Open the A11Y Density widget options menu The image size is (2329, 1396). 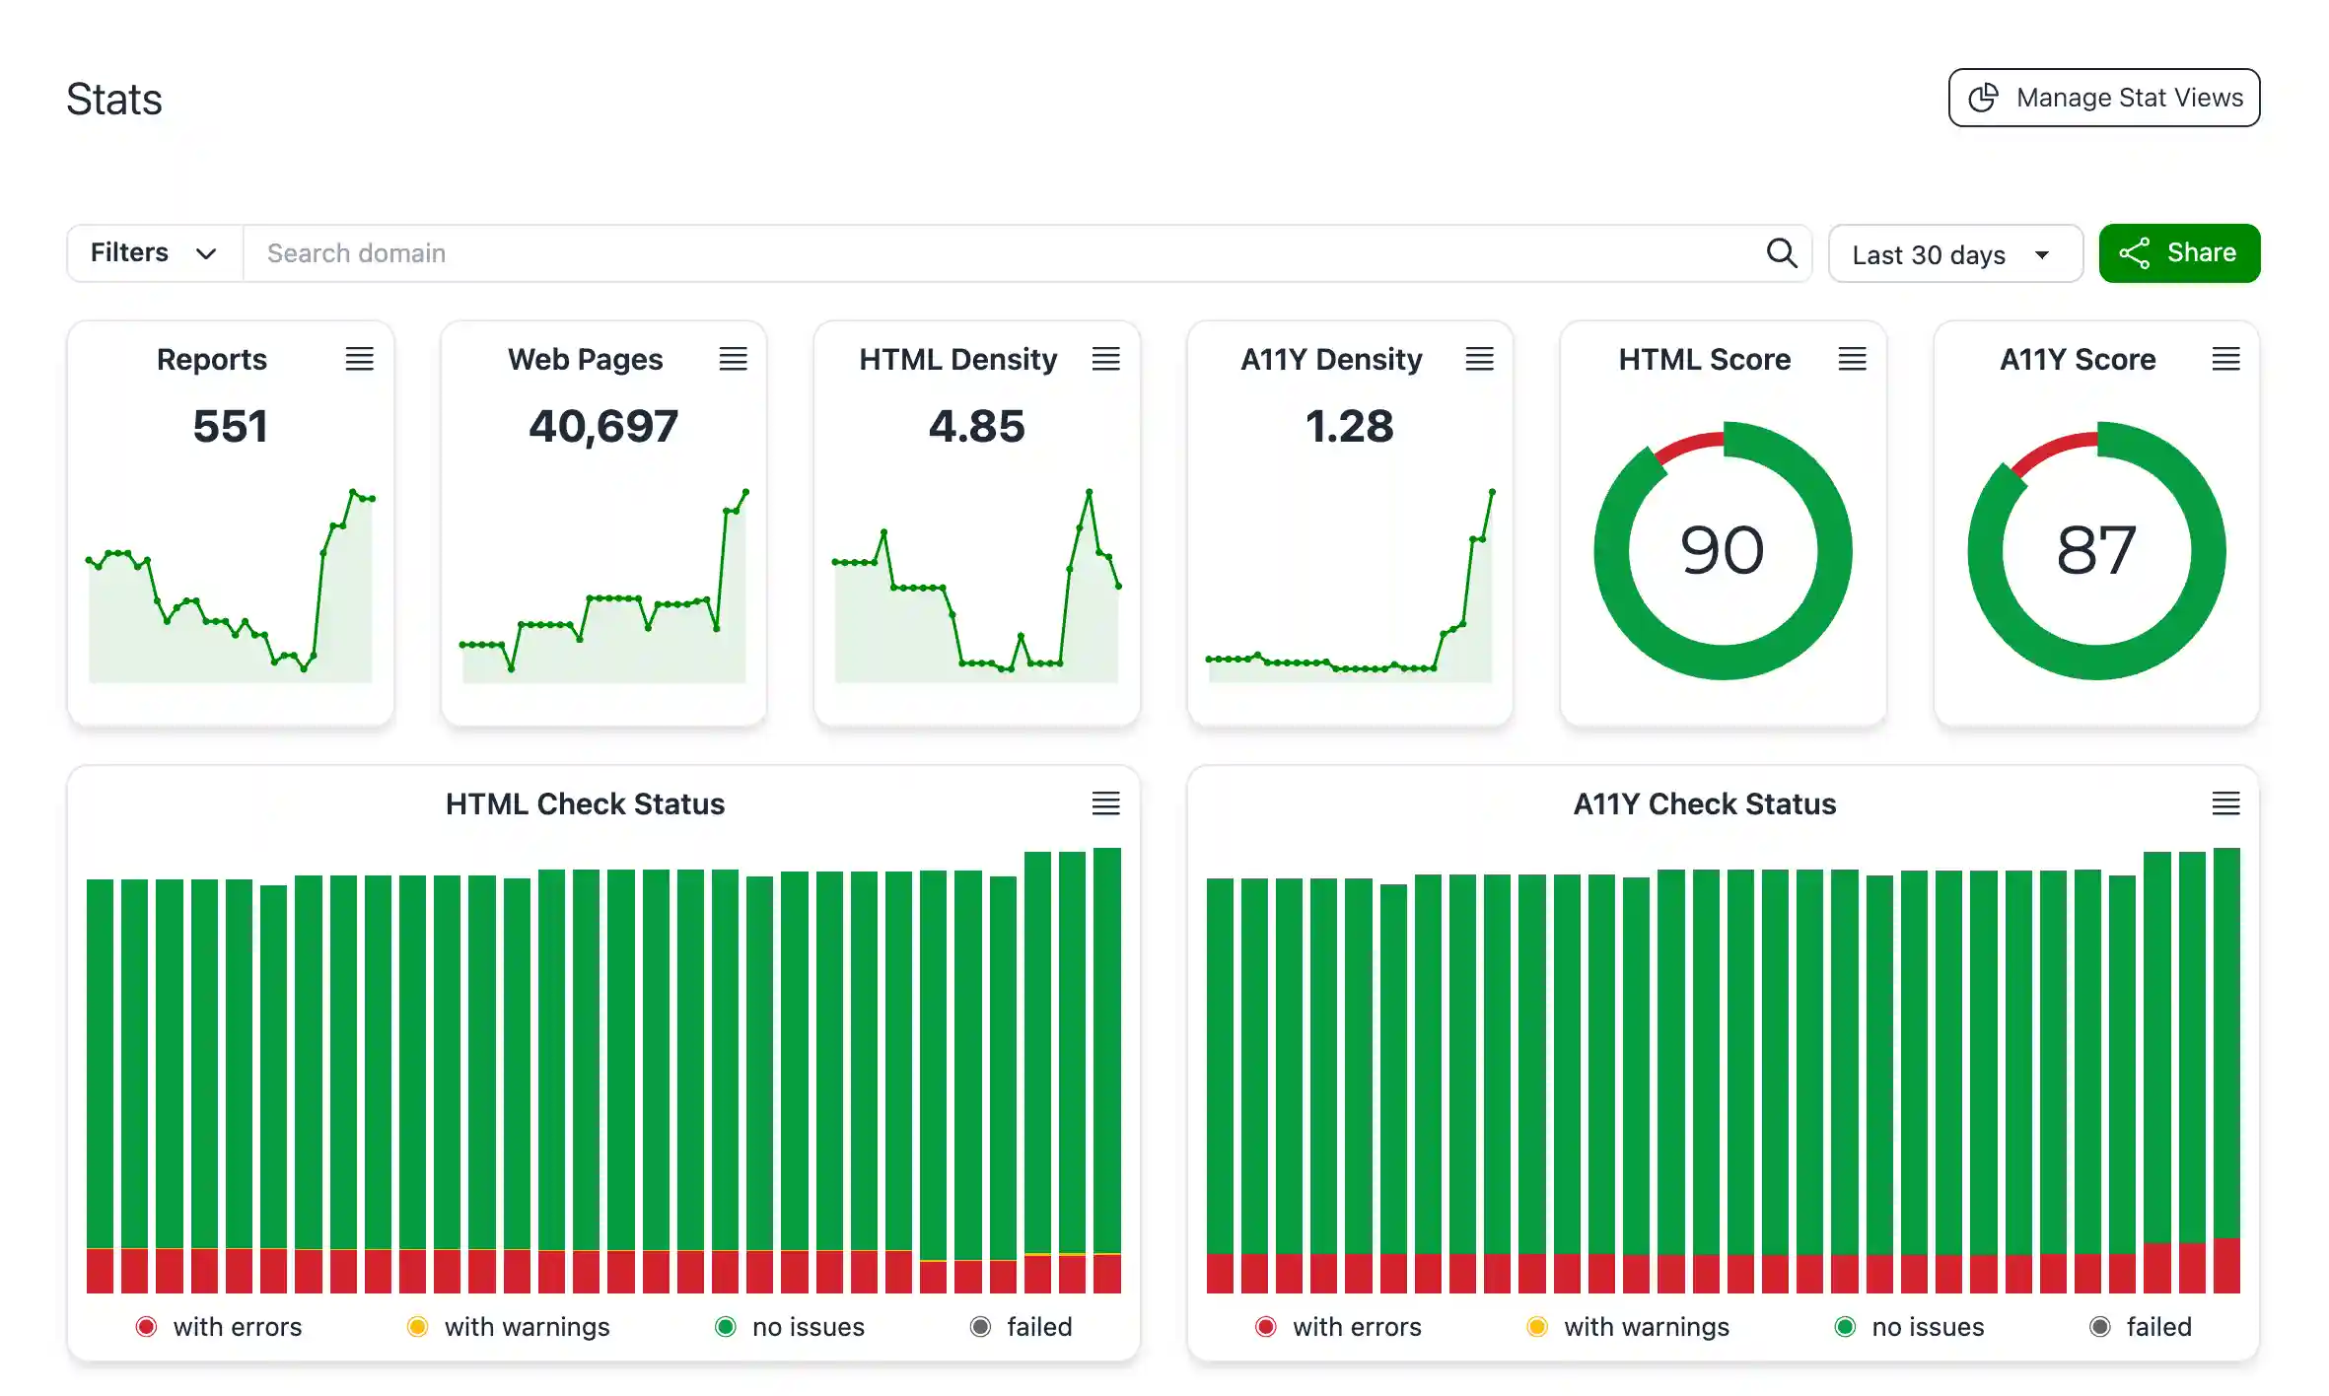click(x=1479, y=359)
